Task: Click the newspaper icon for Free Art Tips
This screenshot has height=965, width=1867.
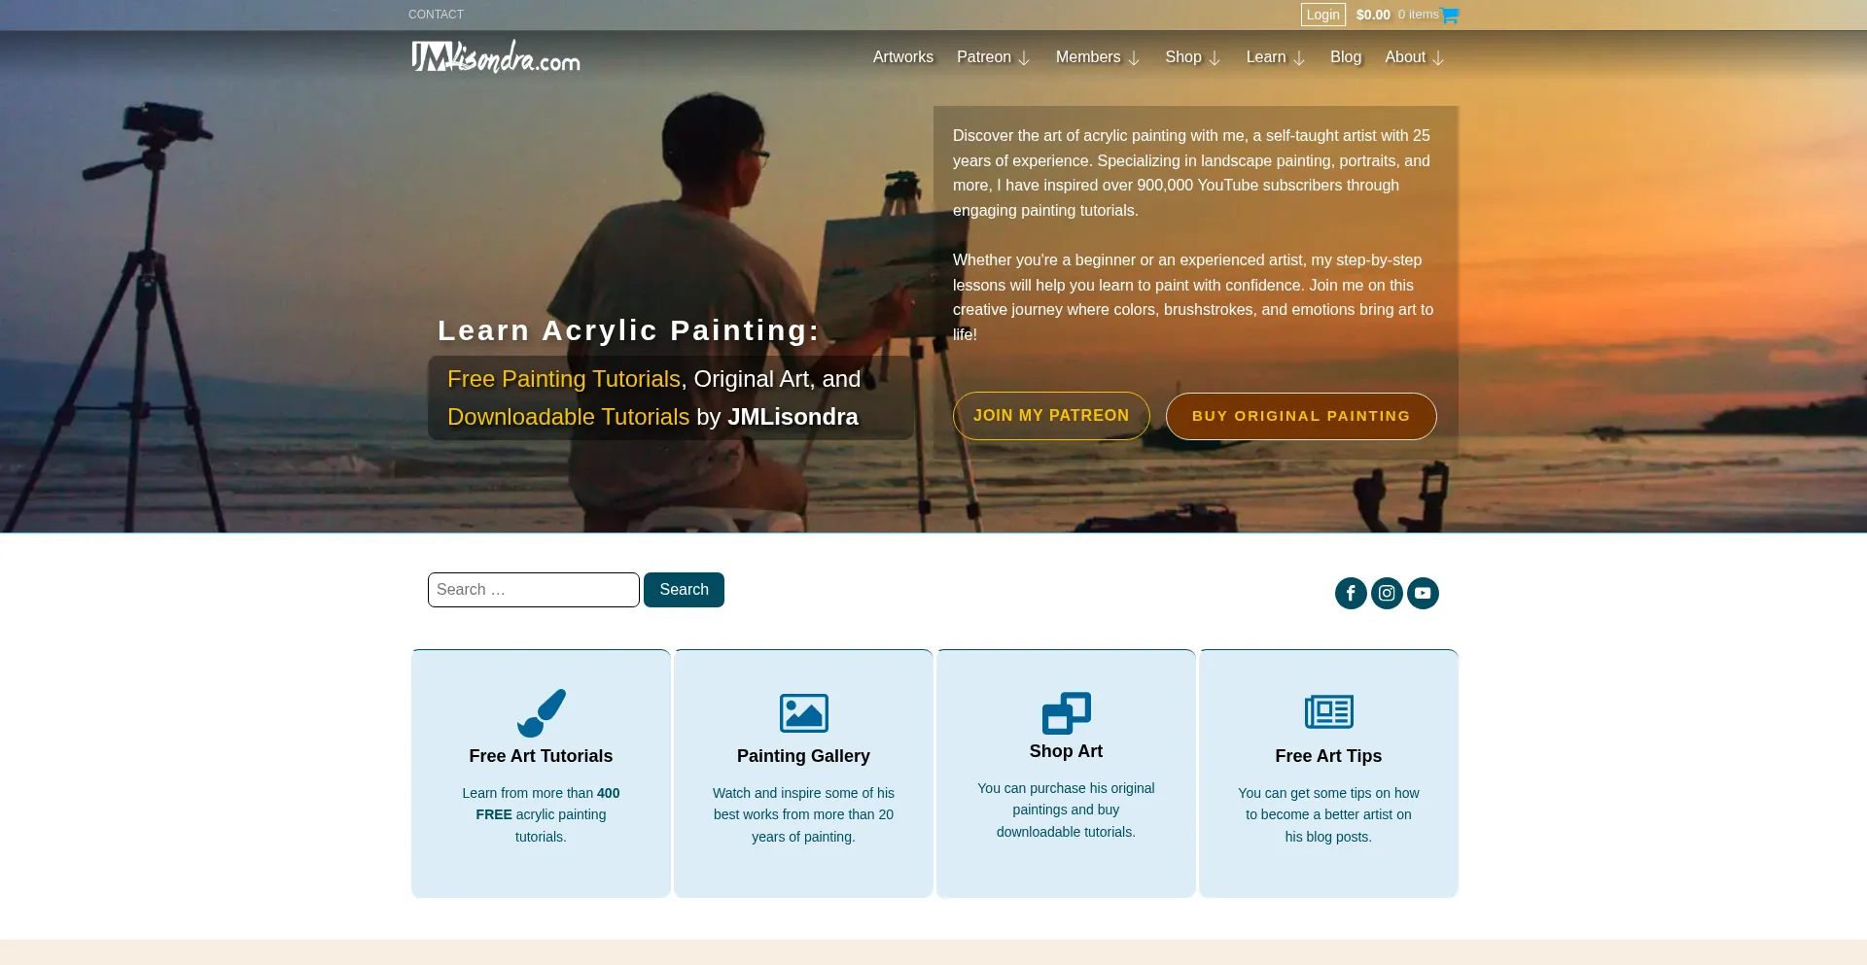Action: point(1328,712)
